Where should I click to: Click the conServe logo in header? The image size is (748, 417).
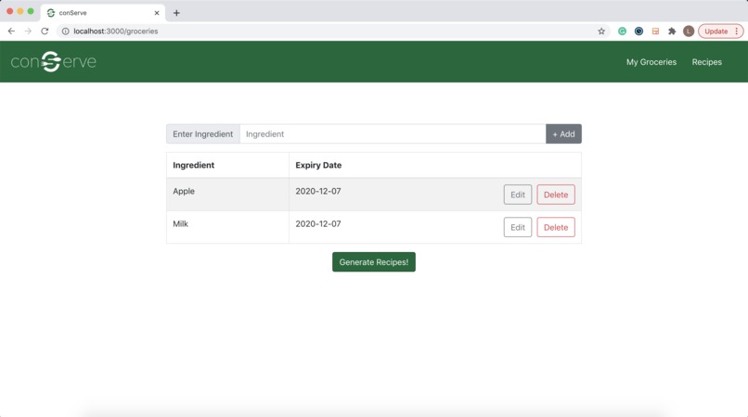(x=54, y=61)
